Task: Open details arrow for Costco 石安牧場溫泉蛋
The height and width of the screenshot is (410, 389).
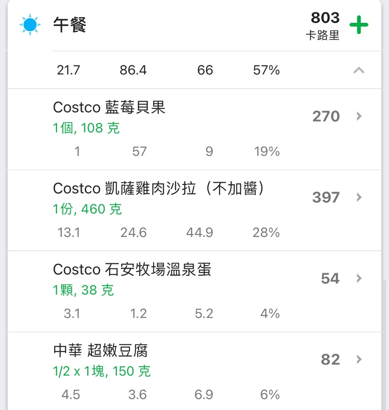Action: 359,278
